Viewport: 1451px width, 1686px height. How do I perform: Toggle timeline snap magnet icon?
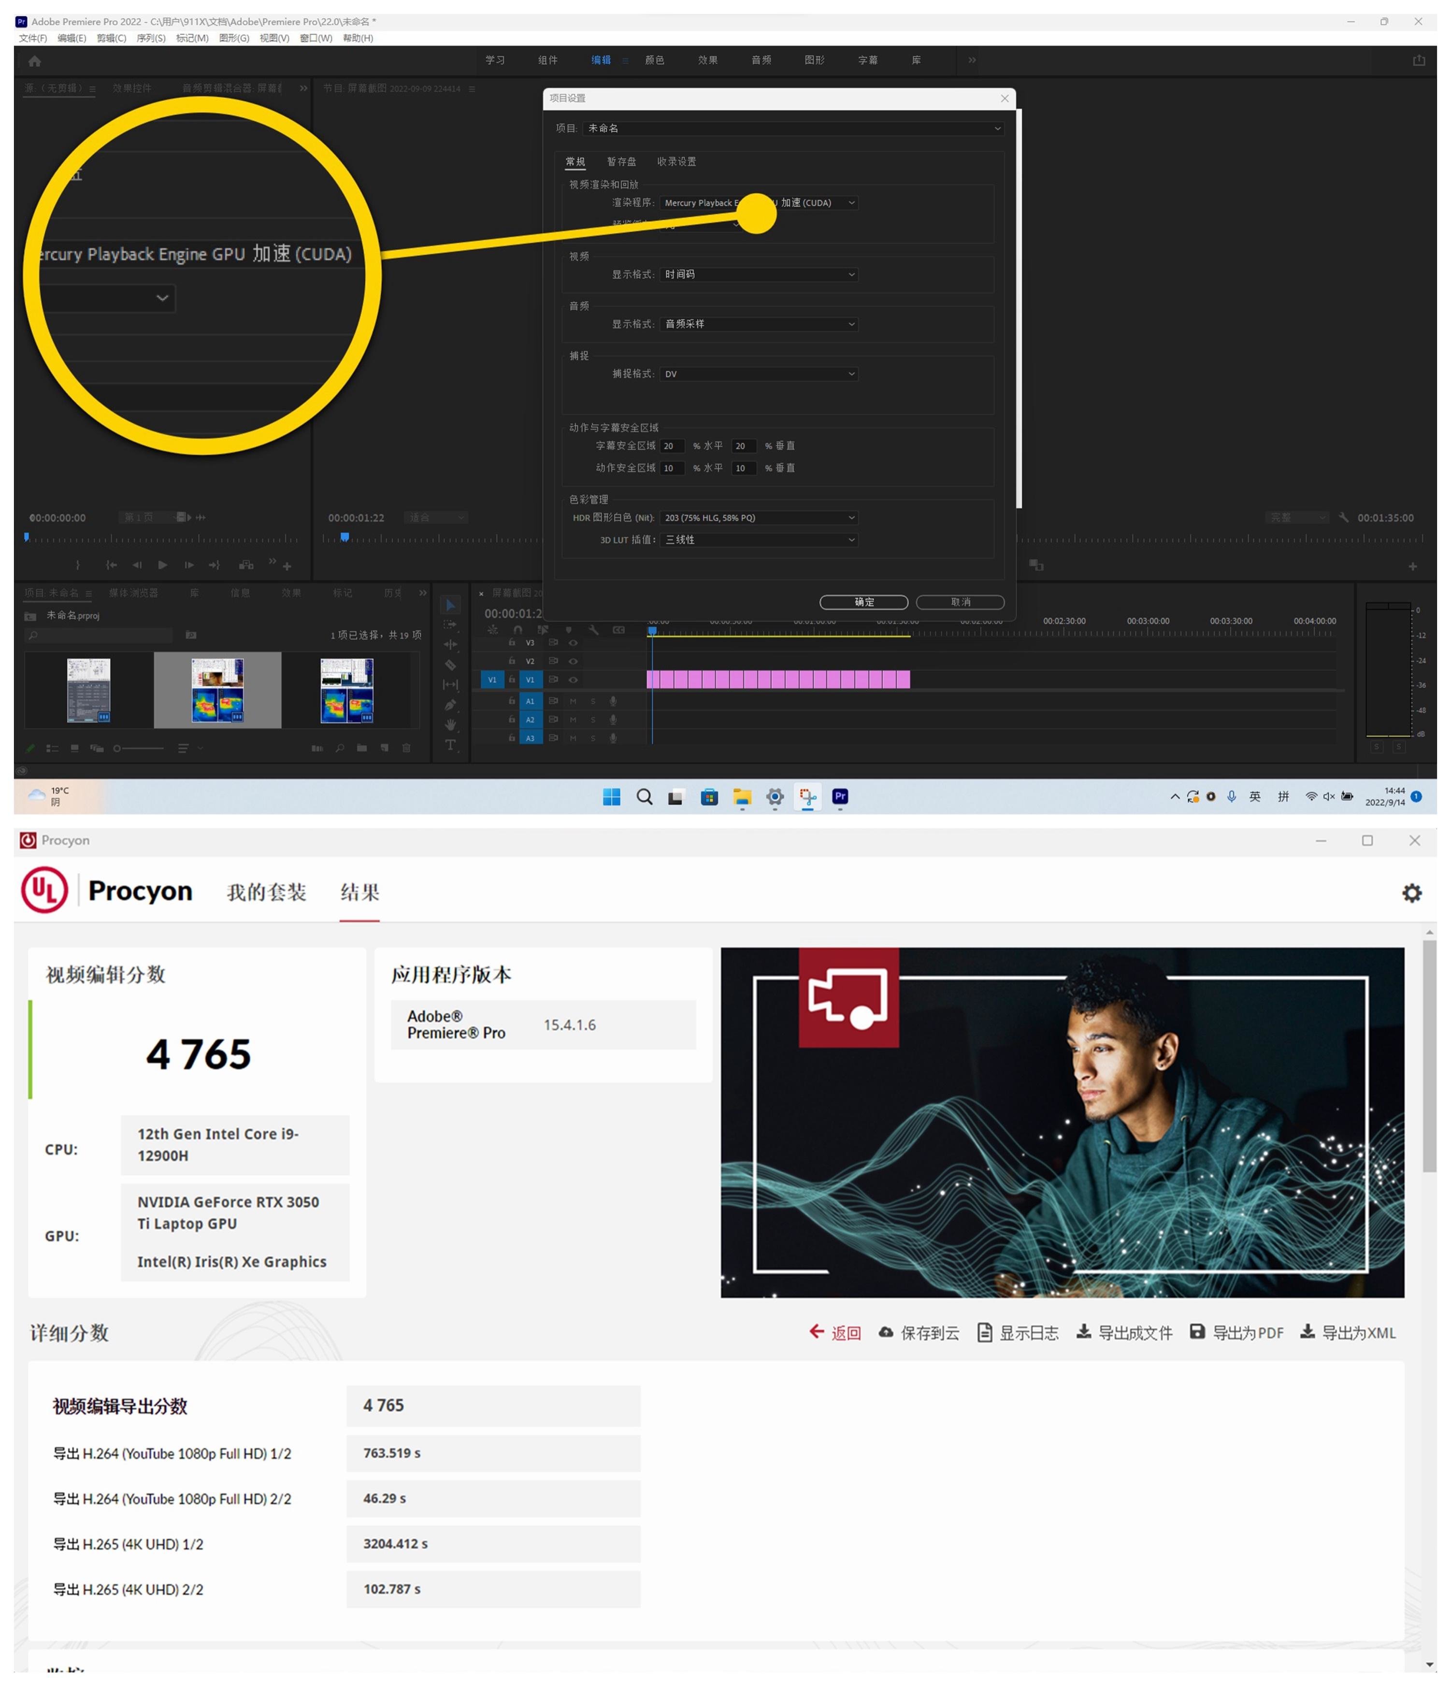pos(517,630)
